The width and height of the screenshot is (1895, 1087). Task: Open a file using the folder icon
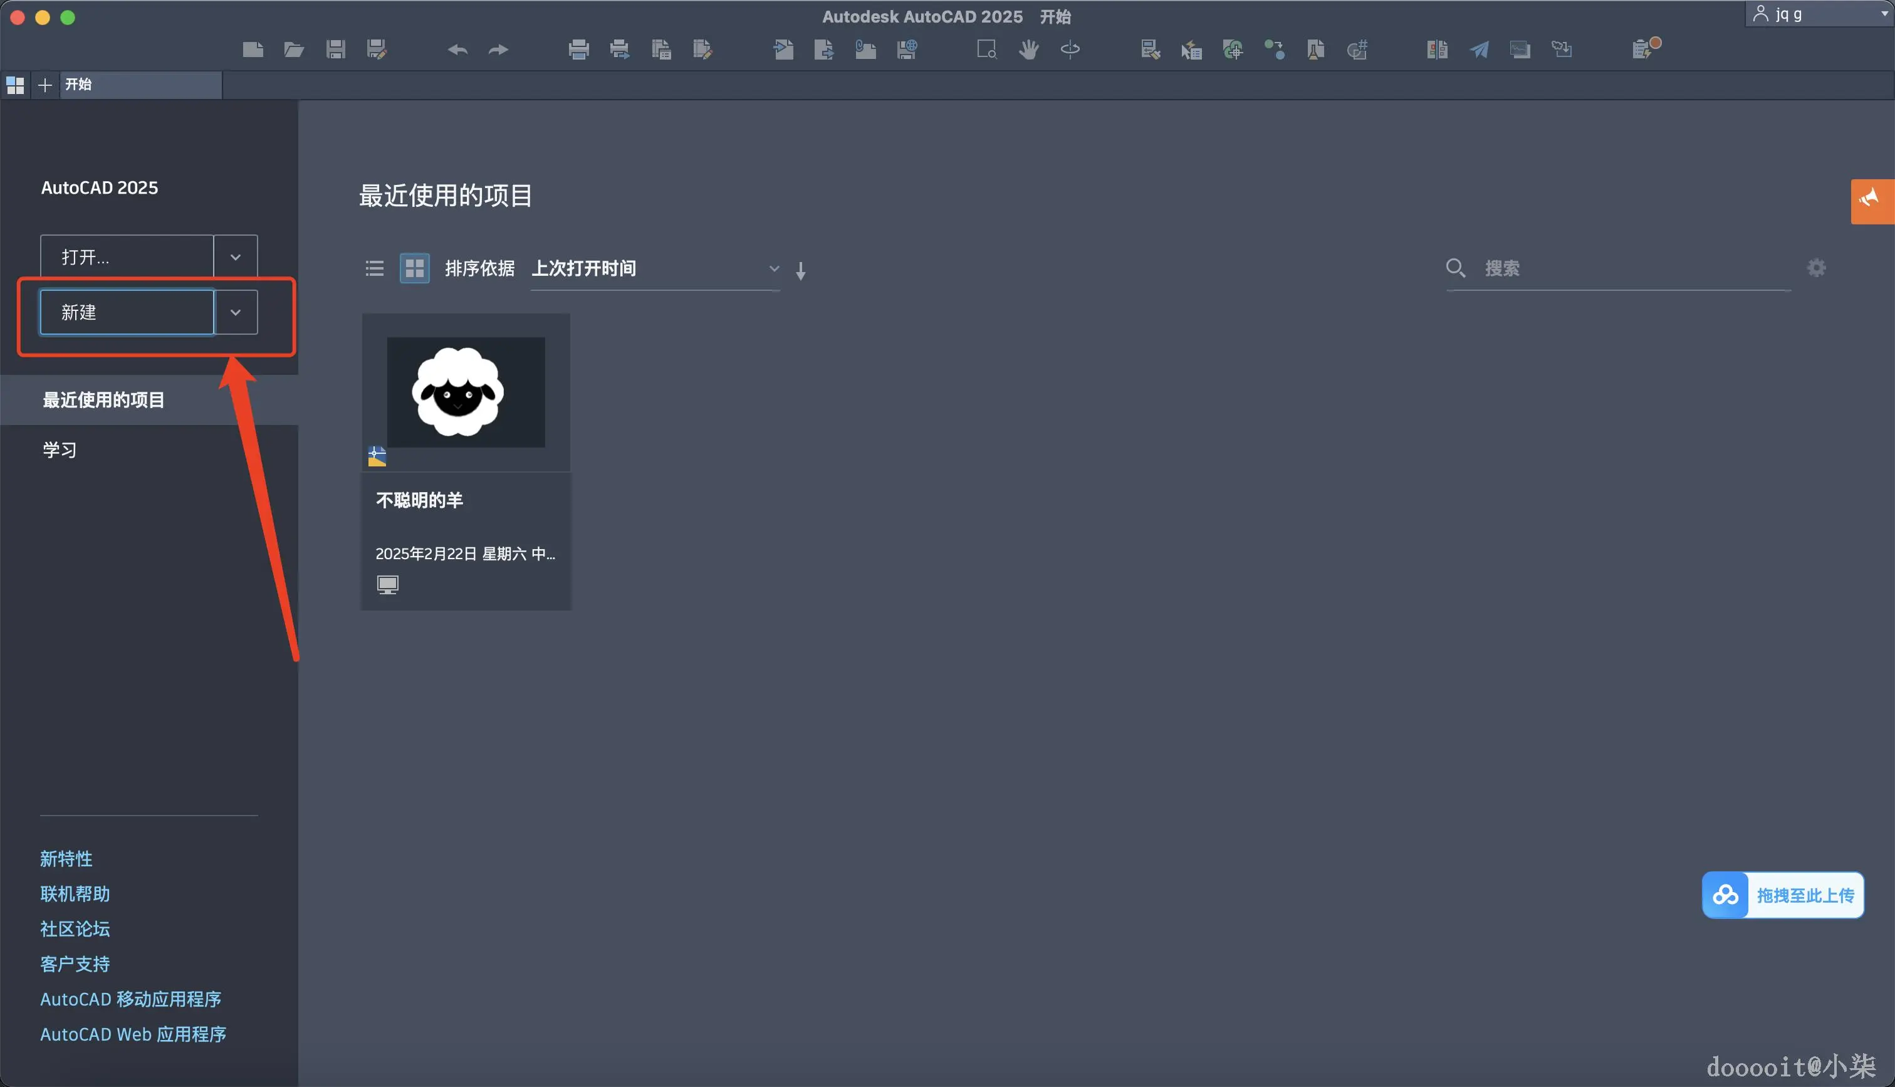294,48
